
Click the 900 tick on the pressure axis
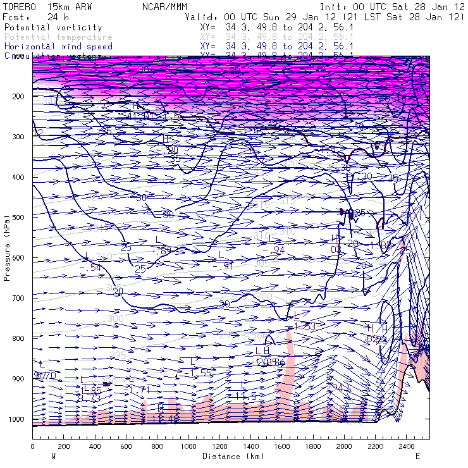(18, 379)
